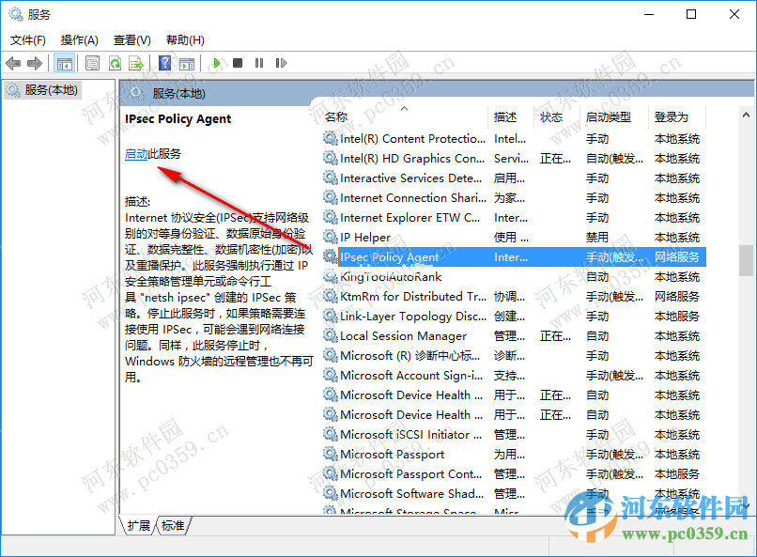This screenshot has width=757, height=557.
Task: Switch to the 标准 tab
Action: pyautogui.click(x=173, y=526)
